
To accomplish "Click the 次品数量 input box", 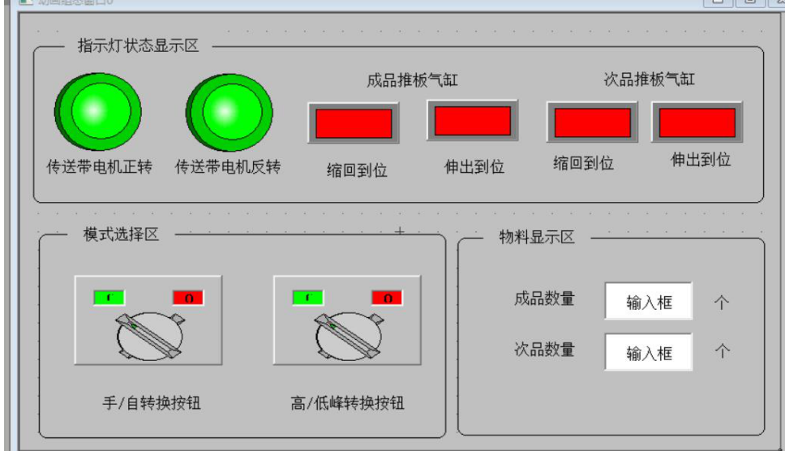I will click(649, 352).
